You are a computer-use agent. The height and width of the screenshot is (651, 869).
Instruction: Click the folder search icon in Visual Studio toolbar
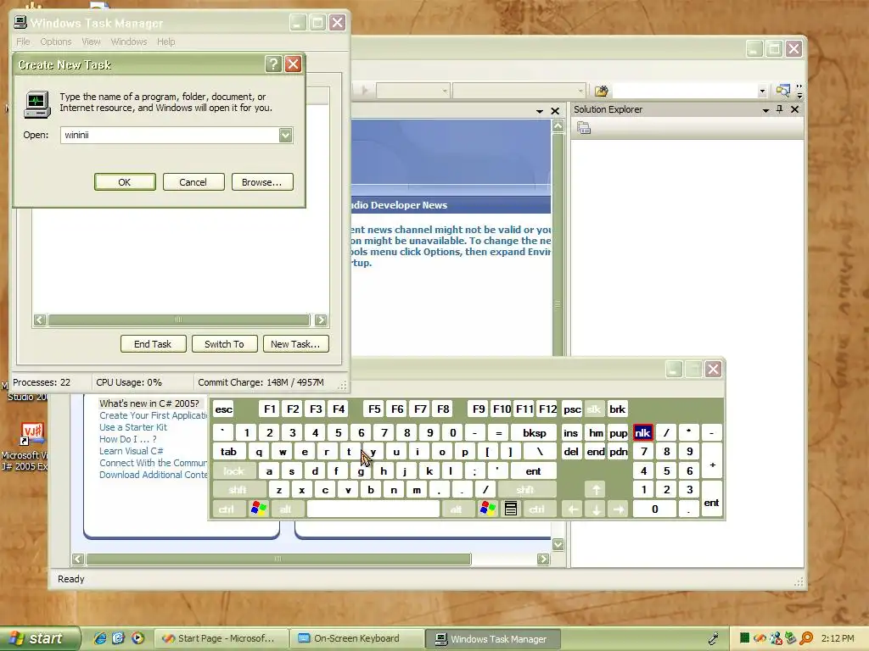[x=782, y=90]
